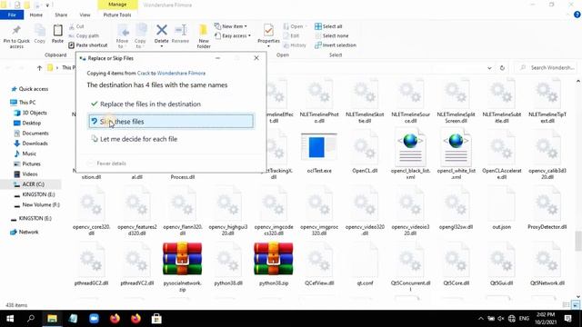
Task: Select the qt.conf file
Action: coord(365,264)
